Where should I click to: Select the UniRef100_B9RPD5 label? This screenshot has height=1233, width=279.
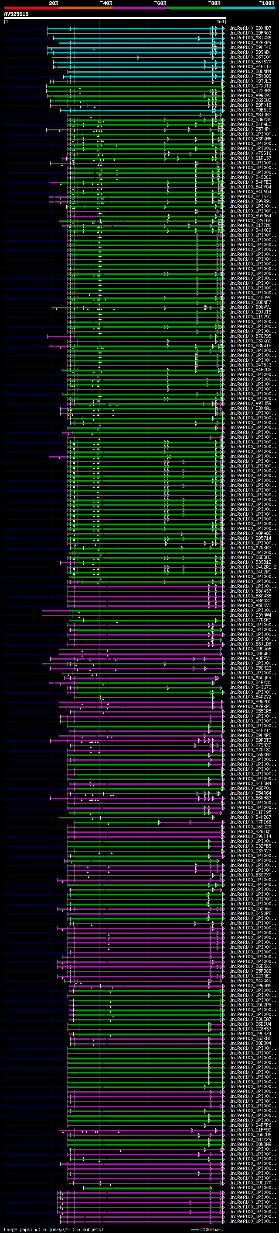tap(250, 702)
